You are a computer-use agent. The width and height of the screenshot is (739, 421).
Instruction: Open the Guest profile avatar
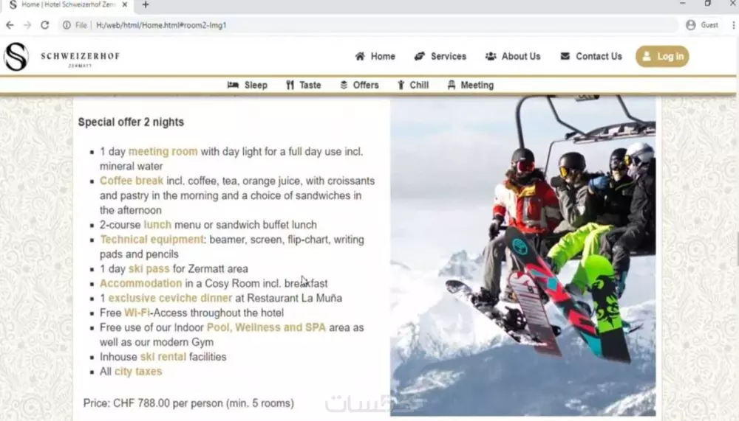[690, 25]
